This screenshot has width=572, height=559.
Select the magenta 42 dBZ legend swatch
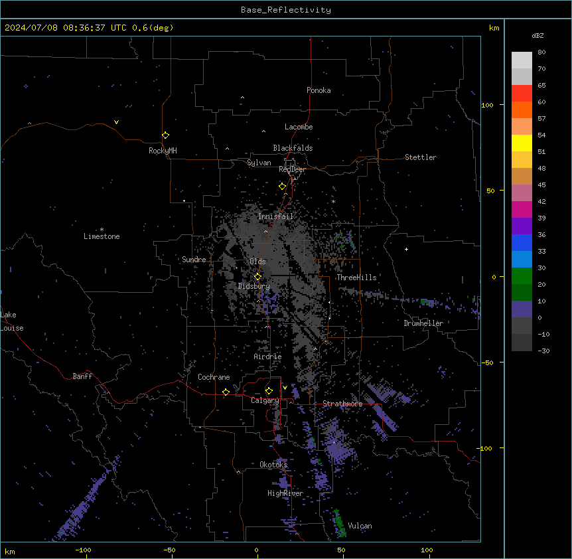click(522, 209)
